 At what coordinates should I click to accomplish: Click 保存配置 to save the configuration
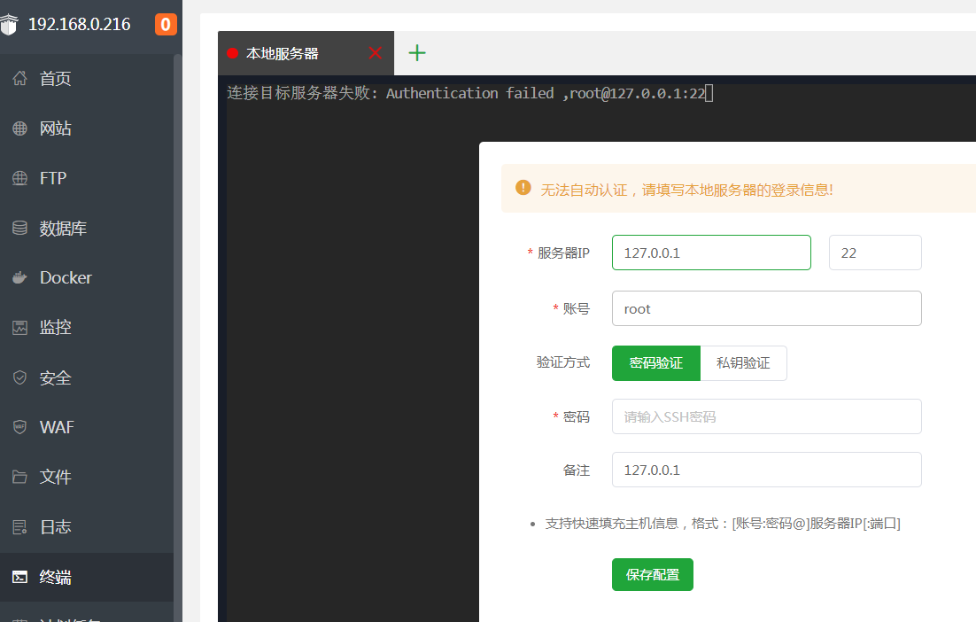pos(652,574)
